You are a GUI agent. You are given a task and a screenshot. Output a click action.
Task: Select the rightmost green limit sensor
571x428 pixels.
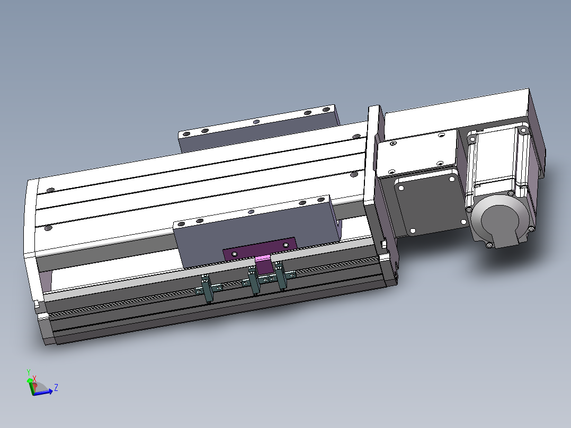[x=280, y=277]
